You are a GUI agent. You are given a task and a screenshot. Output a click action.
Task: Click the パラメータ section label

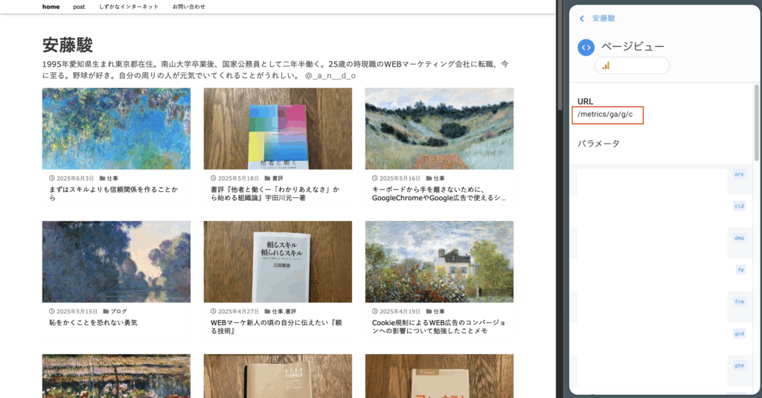coord(598,144)
